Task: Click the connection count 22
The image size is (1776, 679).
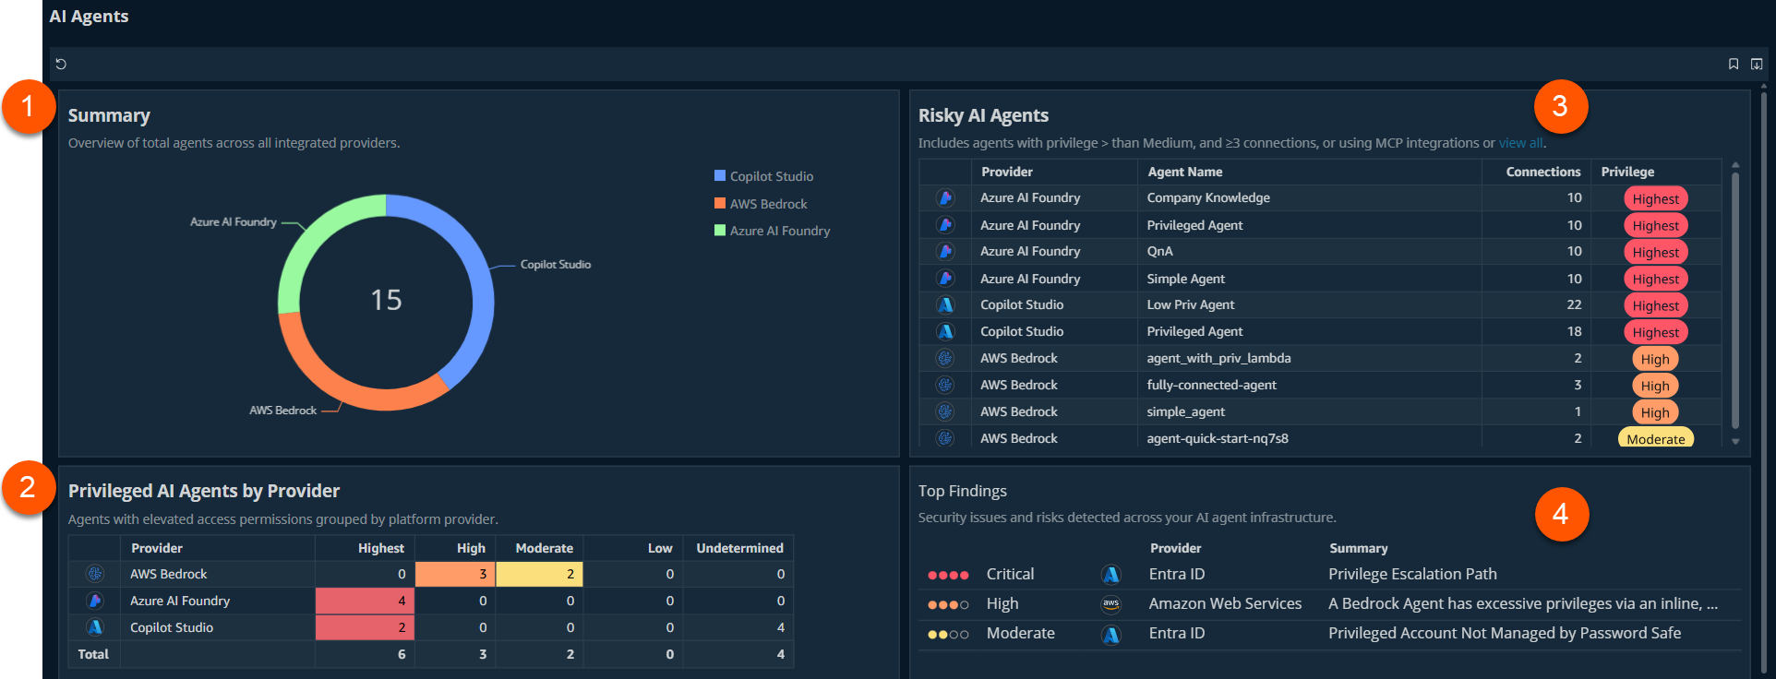Action: tap(1574, 304)
